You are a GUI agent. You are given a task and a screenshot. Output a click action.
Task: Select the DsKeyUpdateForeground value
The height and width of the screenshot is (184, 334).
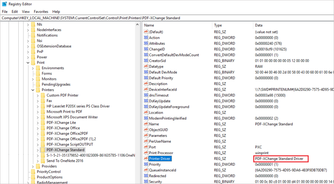click(169, 107)
